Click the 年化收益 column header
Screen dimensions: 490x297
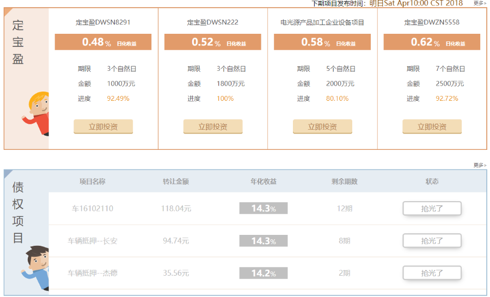264,181
